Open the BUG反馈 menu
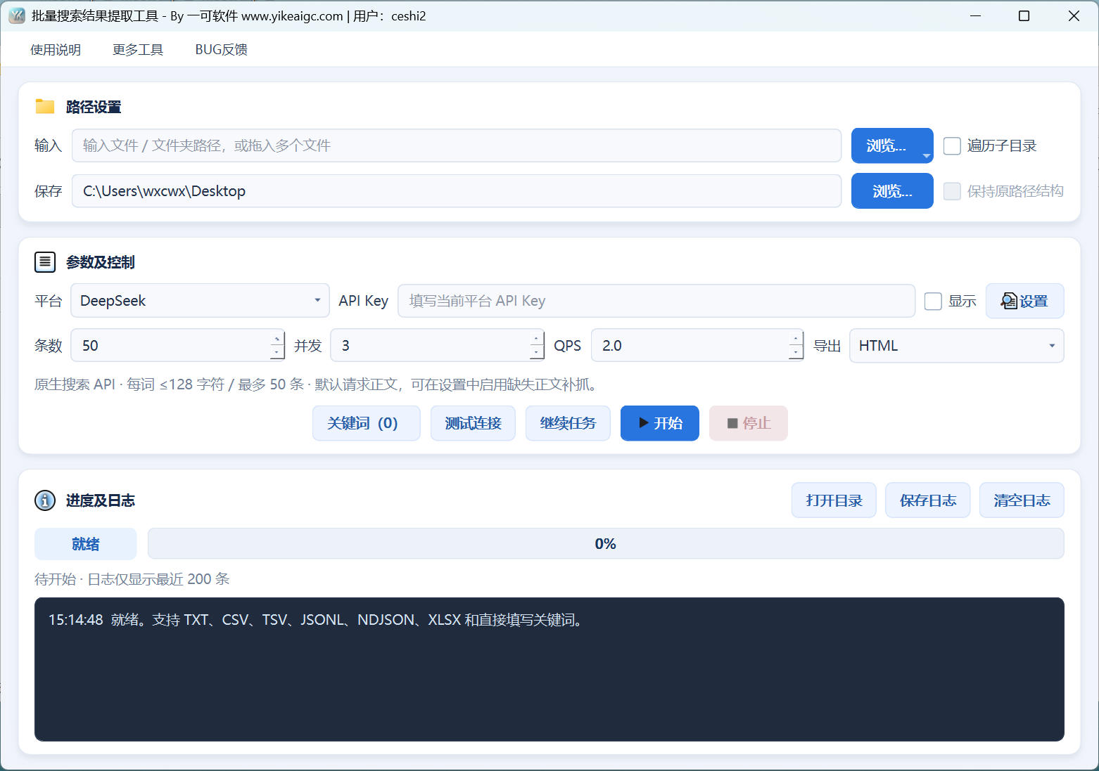Screen dimensions: 1099x771 coord(221,50)
